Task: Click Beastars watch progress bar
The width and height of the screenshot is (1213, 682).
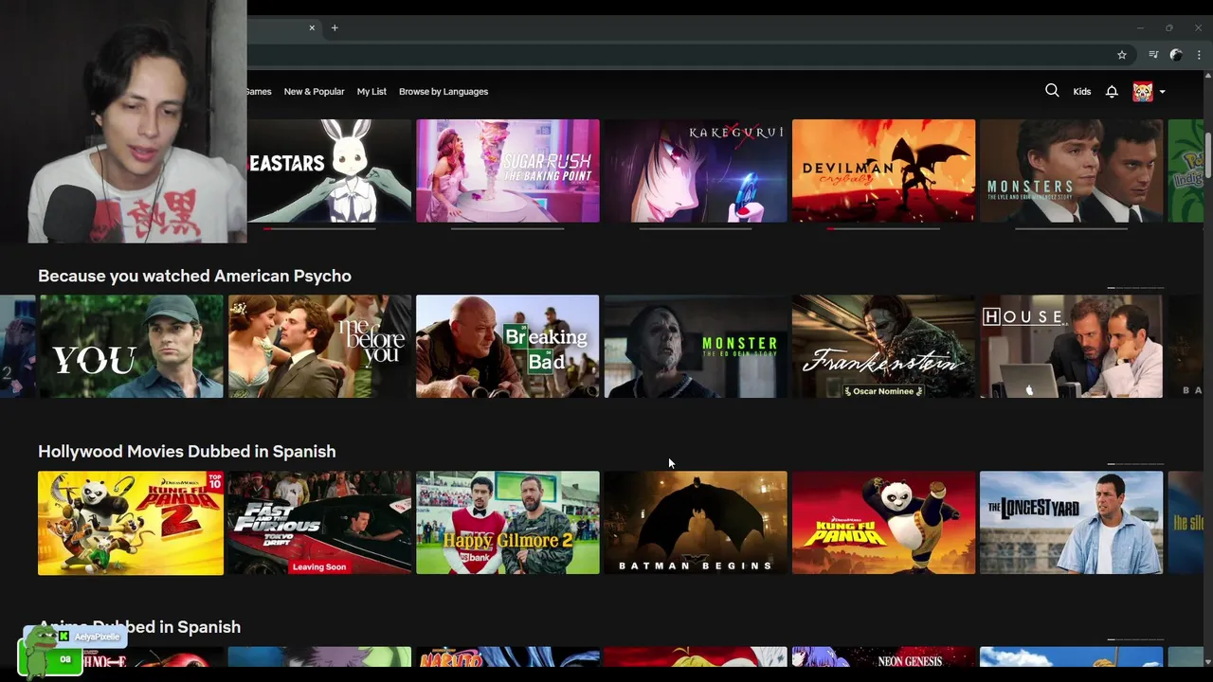Action: pyautogui.click(x=320, y=228)
